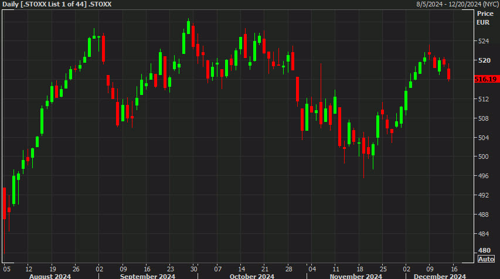Click the November 2024 month label

pyautogui.click(x=356, y=276)
